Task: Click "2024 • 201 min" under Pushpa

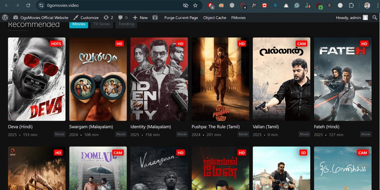Action: [x=206, y=135]
